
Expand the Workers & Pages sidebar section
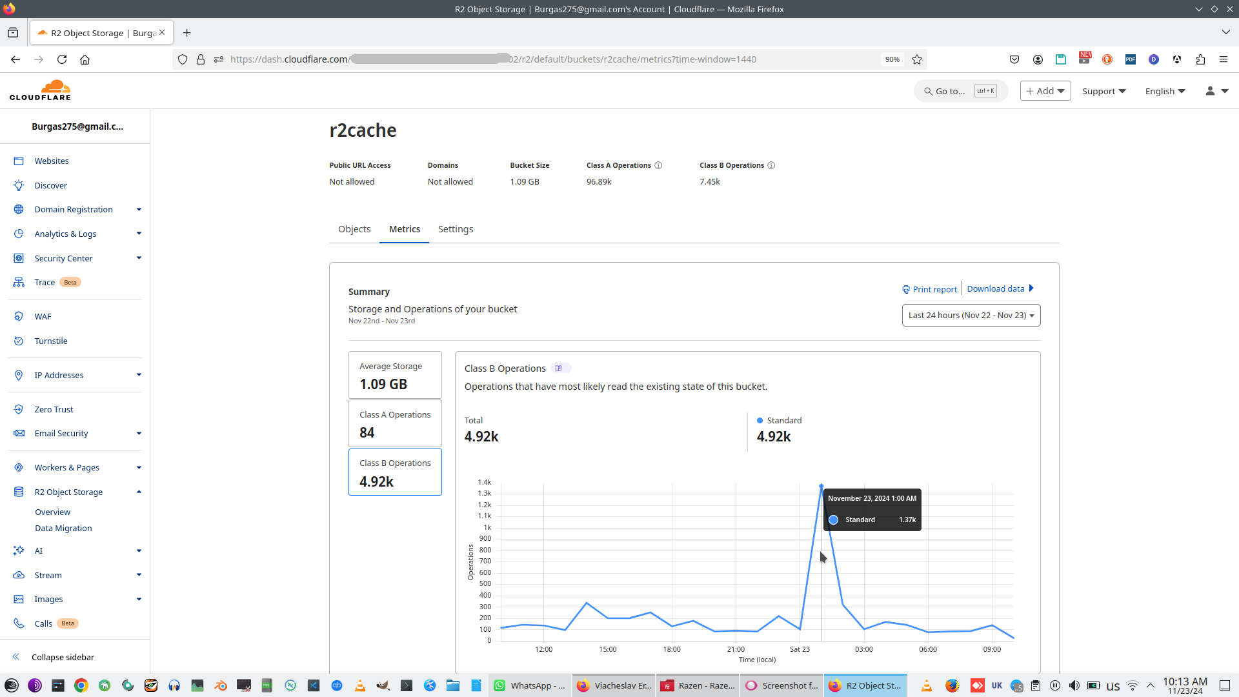pos(139,468)
